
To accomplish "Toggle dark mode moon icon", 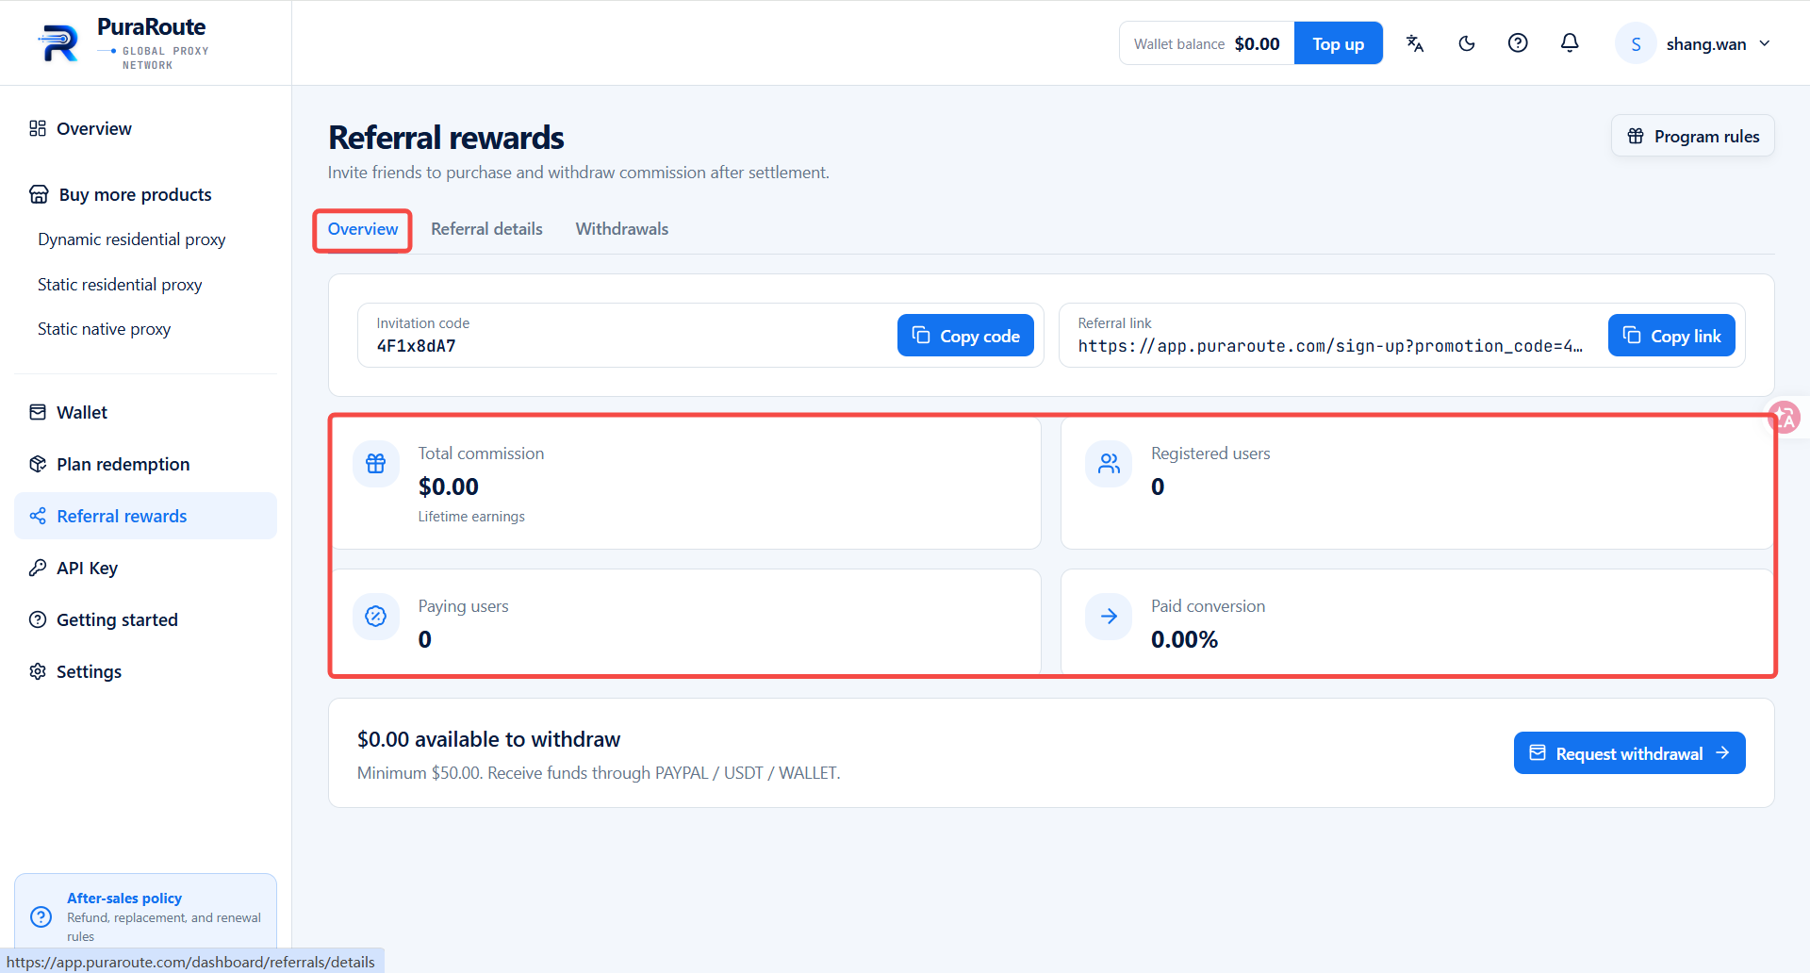I will pyautogui.click(x=1467, y=43).
